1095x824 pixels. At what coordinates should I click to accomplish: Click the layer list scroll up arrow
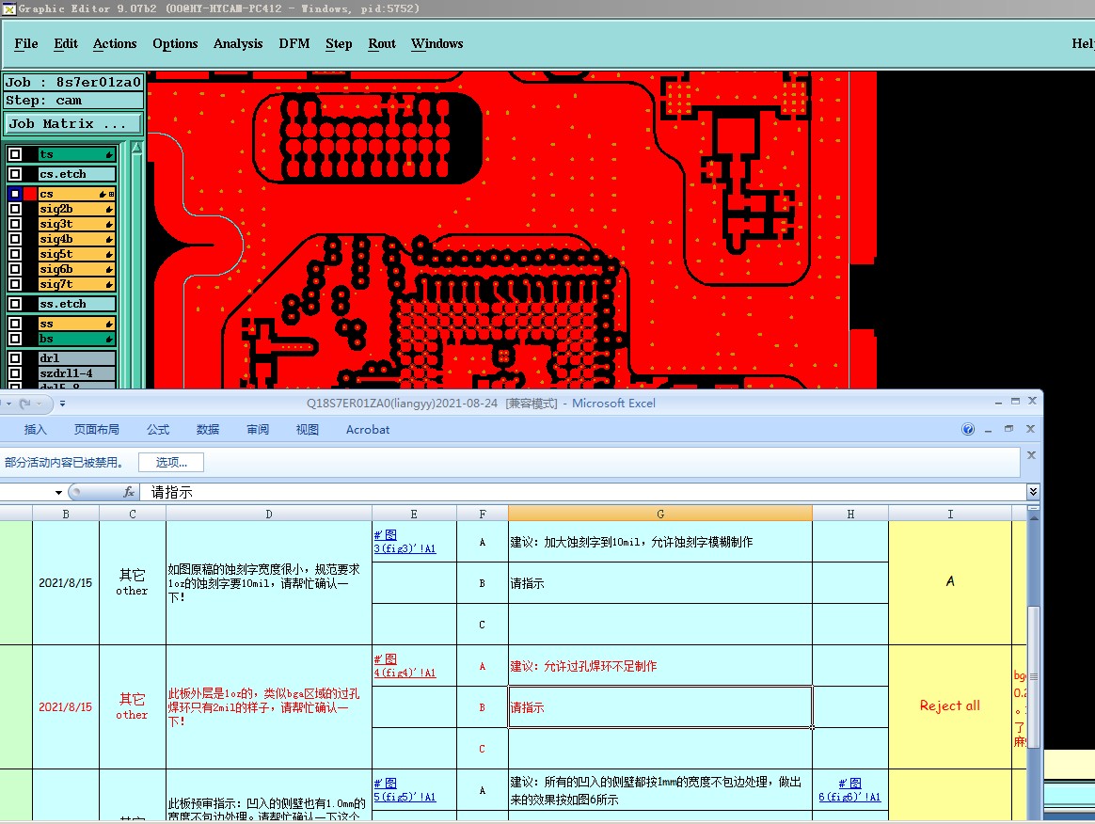click(x=137, y=149)
